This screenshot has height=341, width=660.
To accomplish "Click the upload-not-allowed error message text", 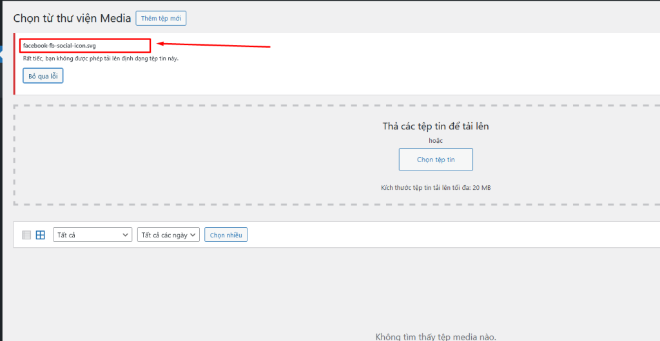I will (x=101, y=59).
